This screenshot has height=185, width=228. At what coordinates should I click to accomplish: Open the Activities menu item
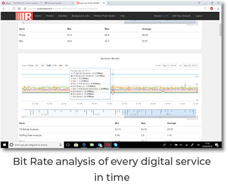[x=62, y=16]
